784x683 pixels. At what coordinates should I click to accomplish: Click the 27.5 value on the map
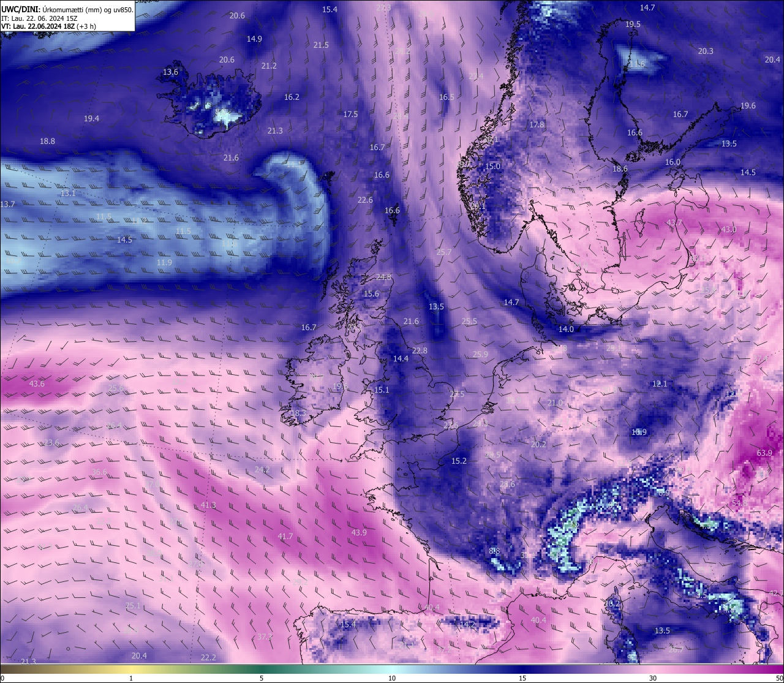[457, 394]
